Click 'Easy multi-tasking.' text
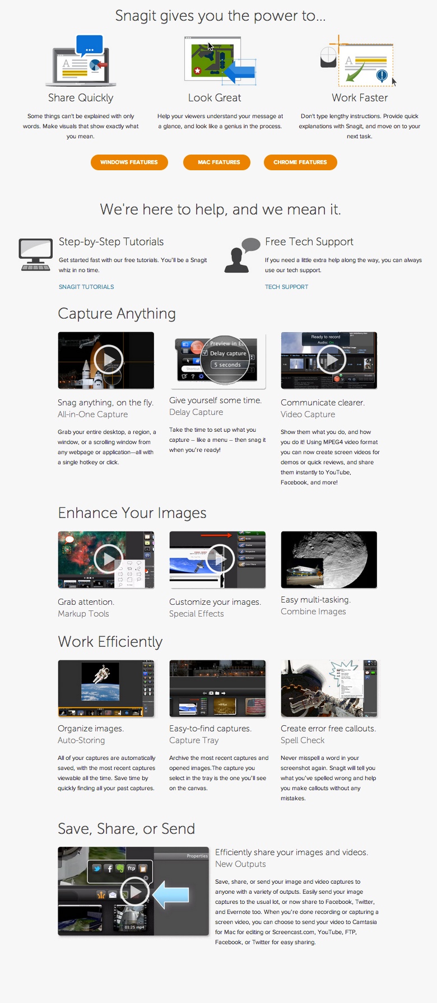The image size is (437, 1003). pos(316,600)
